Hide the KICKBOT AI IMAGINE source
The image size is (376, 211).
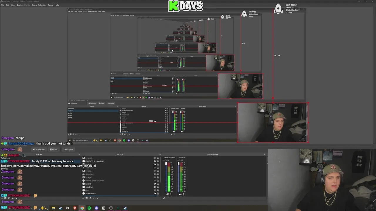155,161
